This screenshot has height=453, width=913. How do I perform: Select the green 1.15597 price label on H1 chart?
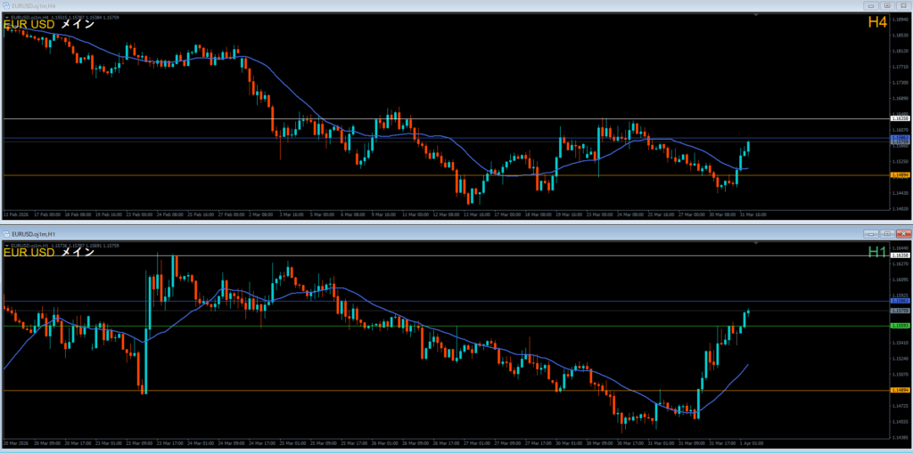(901, 326)
